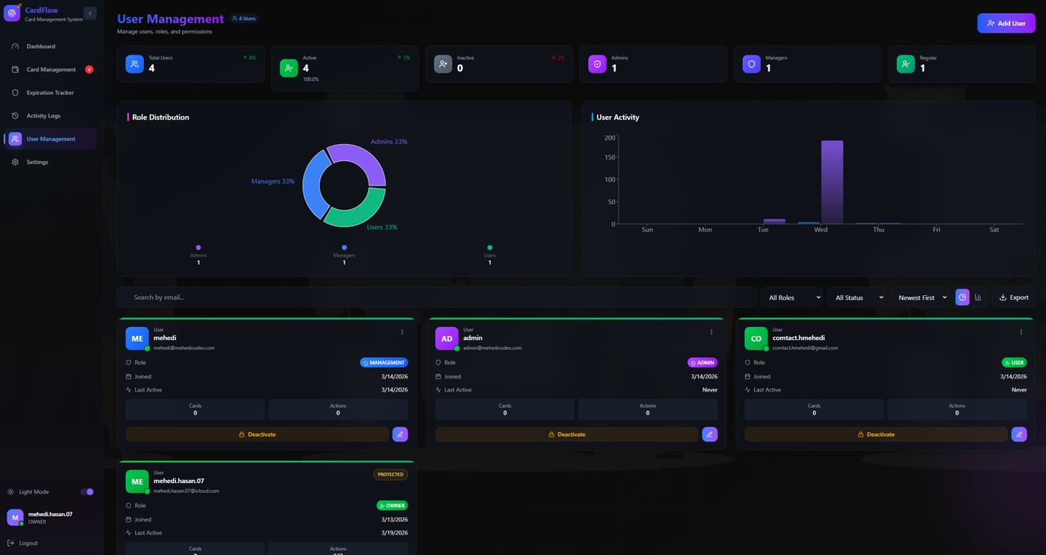The height and width of the screenshot is (555, 1046).
Task: Click the Active users icon
Action: [x=289, y=68]
